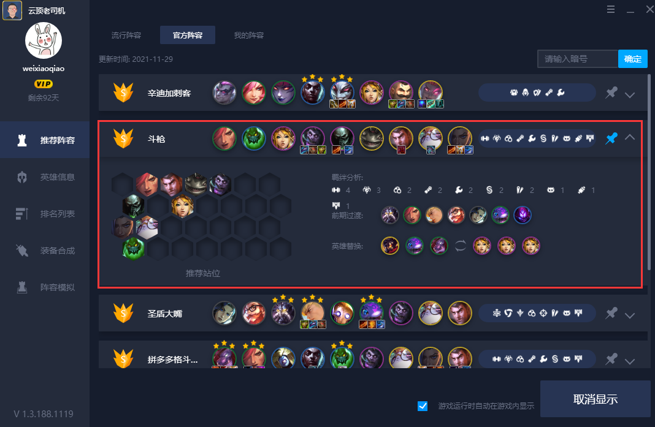Open 排名列表 in the sidebar

click(x=45, y=214)
